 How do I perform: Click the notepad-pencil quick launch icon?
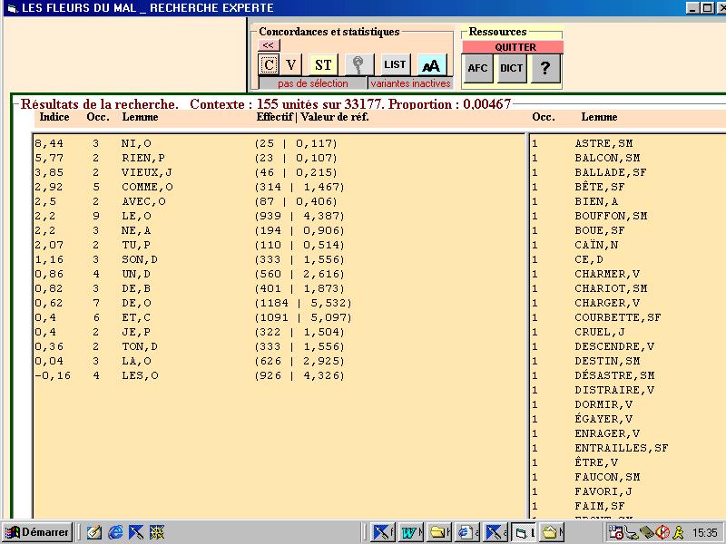click(x=94, y=532)
